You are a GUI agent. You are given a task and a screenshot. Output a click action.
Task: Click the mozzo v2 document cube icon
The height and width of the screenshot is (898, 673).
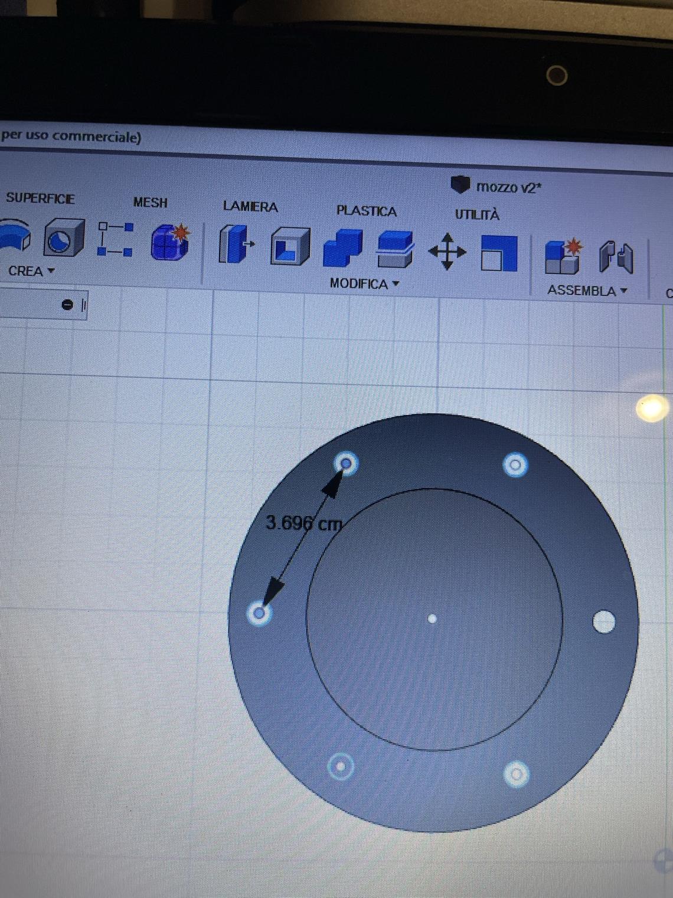[460, 184]
